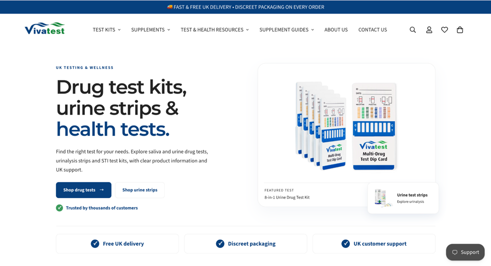Click the delivery truck icon in the banner
Viewport: 491px width, 266px height.
click(169, 7)
